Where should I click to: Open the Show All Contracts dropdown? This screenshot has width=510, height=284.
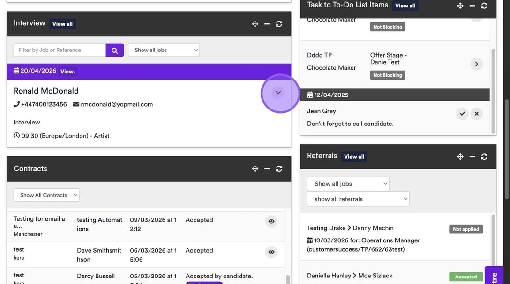(46, 195)
